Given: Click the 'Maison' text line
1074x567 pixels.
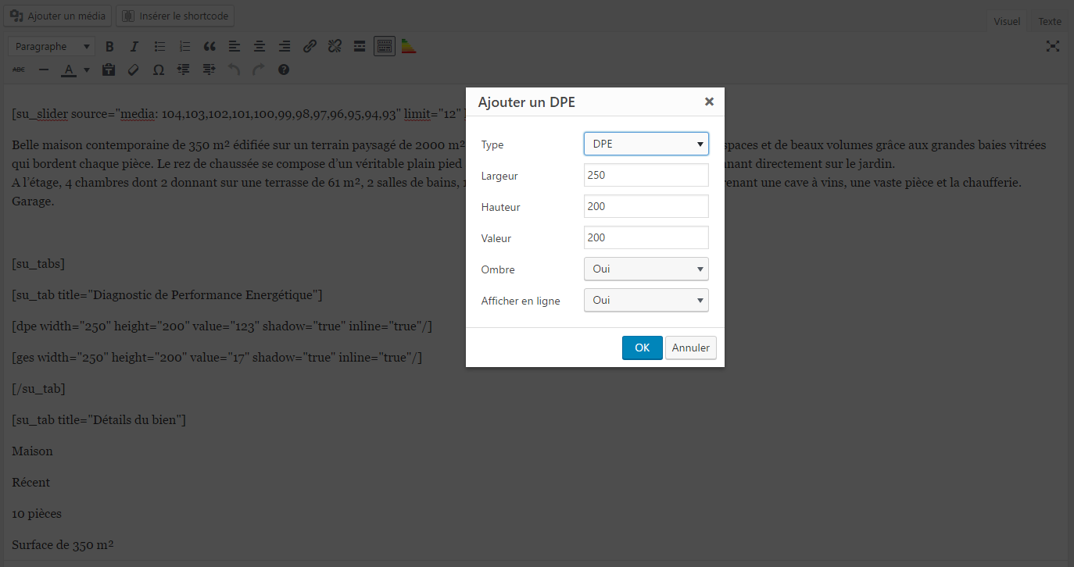Looking at the screenshot, I should [33, 451].
